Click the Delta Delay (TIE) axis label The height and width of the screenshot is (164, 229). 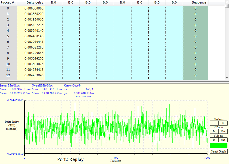12,125
